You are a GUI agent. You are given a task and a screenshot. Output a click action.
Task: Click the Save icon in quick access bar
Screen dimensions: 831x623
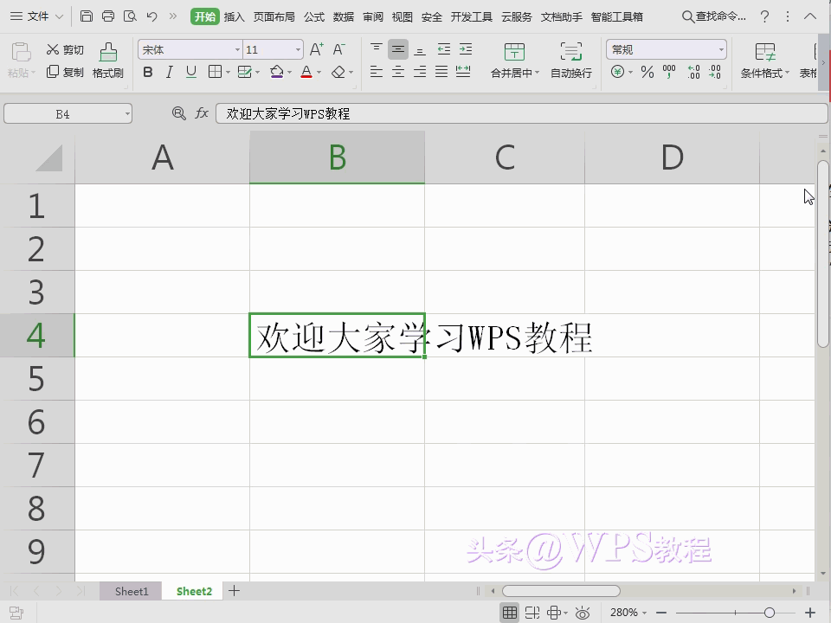87,16
